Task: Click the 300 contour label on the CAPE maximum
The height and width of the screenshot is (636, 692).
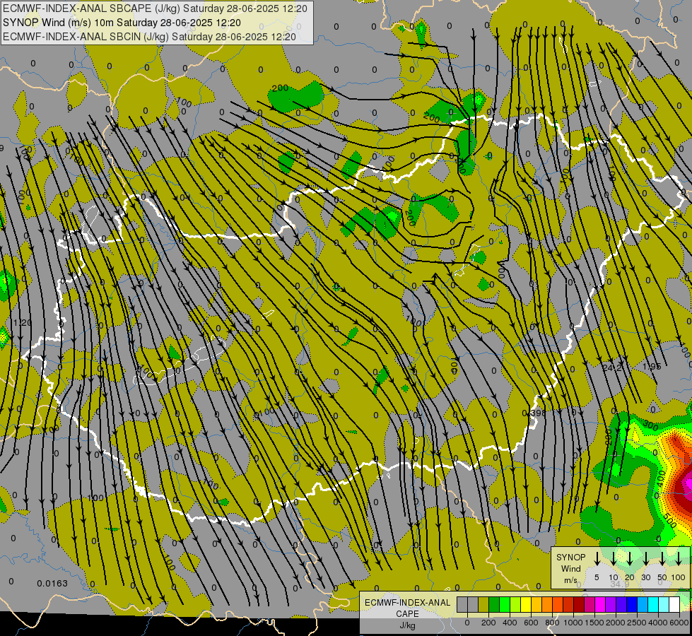Action: pos(650,426)
